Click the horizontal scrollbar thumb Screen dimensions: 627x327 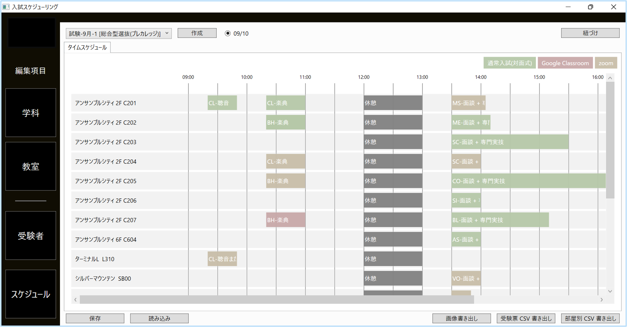[277, 300]
